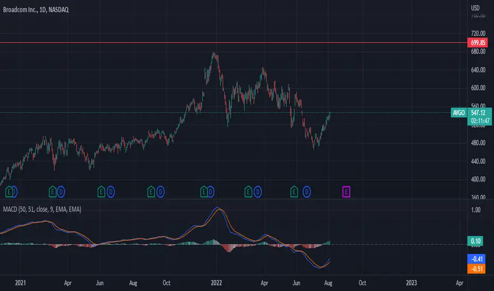
Task: Click the 2022 time axis label
Action: click(x=216, y=283)
